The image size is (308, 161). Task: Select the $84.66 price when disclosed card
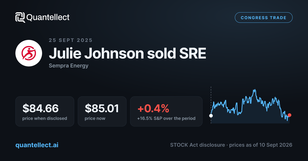(x=45, y=111)
